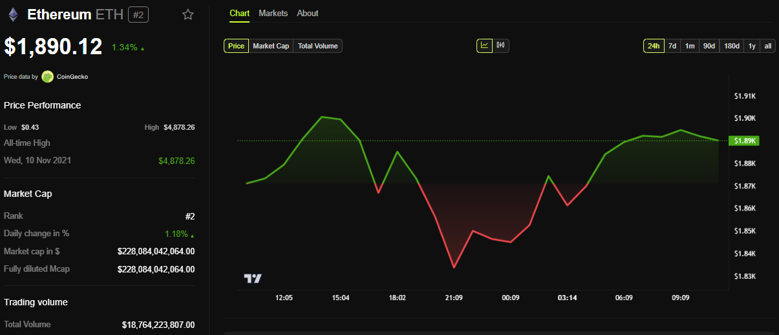Set chart range to 7d
779x335 pixels.
[672, 46]
